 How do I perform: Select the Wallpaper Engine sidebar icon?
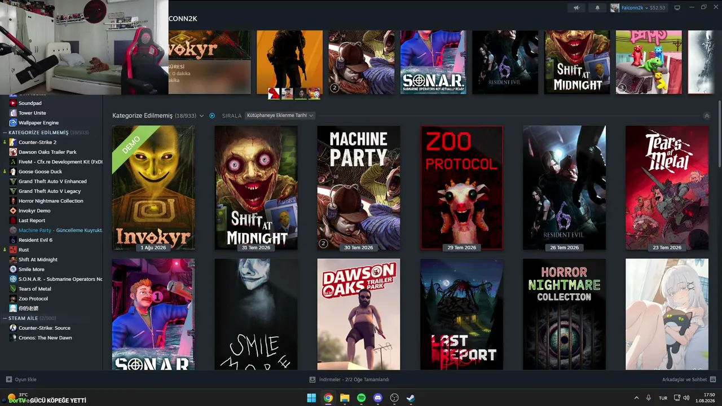pyautogui.click(x=13, y=122)
